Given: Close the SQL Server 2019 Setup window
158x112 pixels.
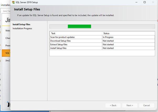Looking at the screenshot, I should click(x=153, y=2).
